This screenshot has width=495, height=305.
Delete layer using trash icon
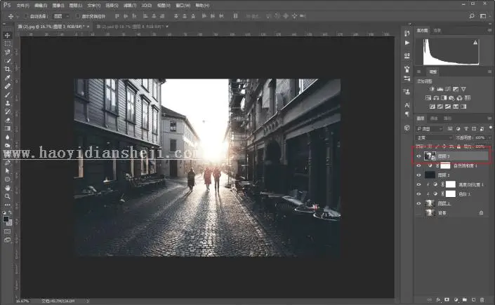click(482, 299)
